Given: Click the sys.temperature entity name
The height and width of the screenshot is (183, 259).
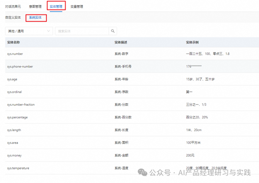Looking at the screenshot, I should coord(18,168).
